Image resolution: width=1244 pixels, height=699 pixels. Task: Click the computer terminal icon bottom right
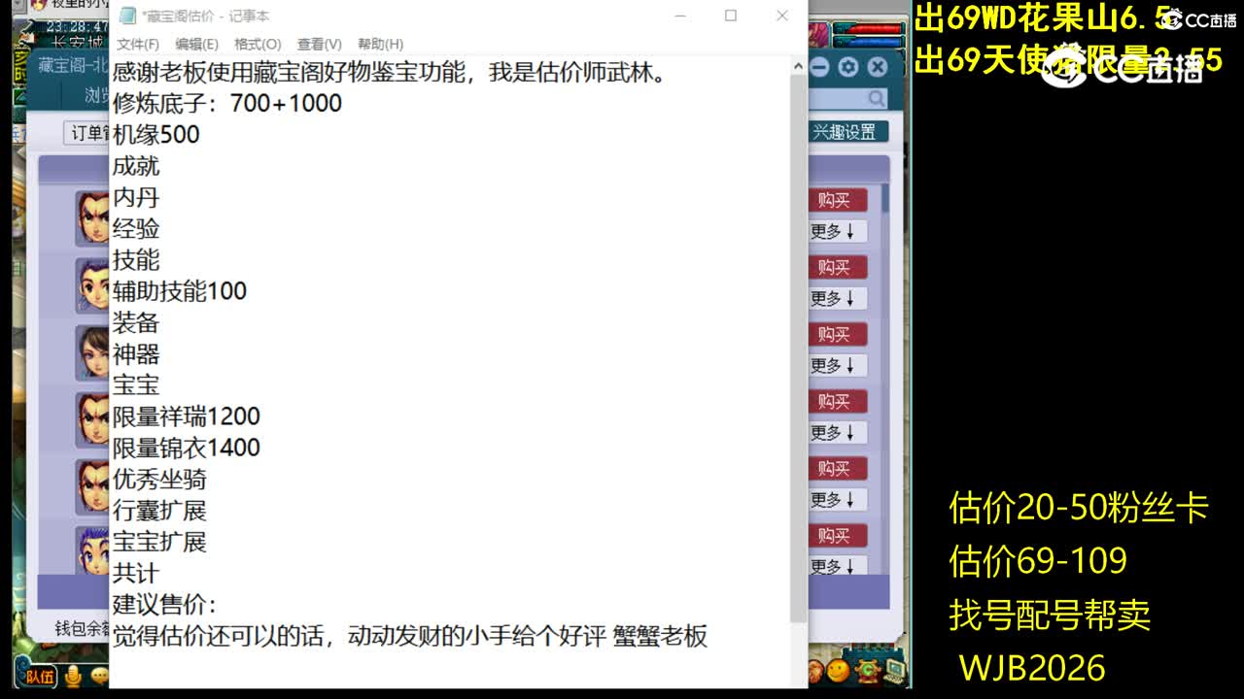pyautogui.click(x=895, y=672)
